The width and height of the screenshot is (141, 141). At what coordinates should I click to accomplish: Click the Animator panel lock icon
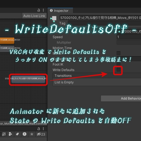tap(39, 10)
